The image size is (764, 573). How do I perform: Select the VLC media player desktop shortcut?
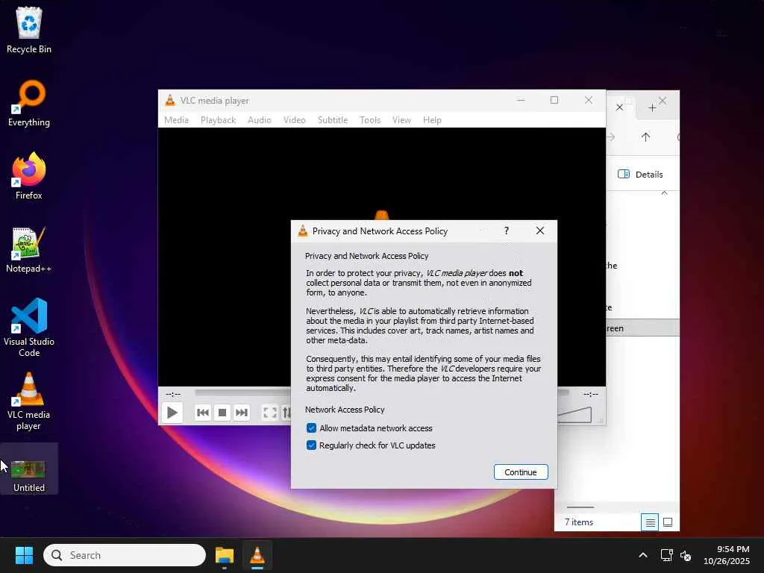coord(29,401)
